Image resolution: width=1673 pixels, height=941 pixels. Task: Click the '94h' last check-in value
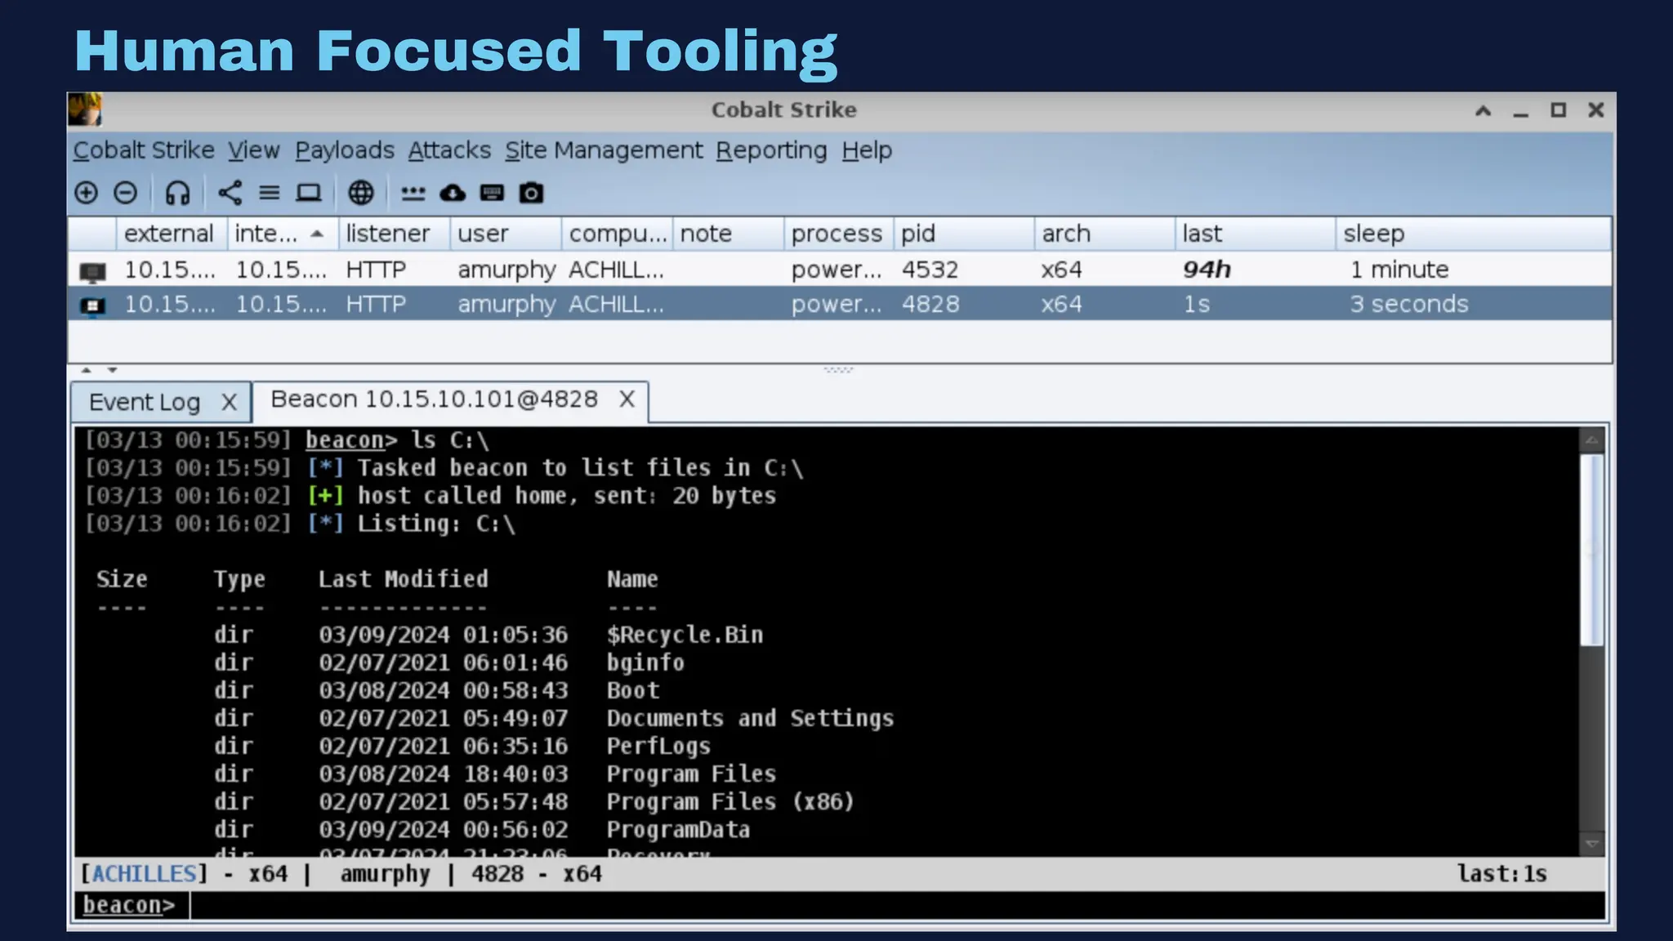1207,270
